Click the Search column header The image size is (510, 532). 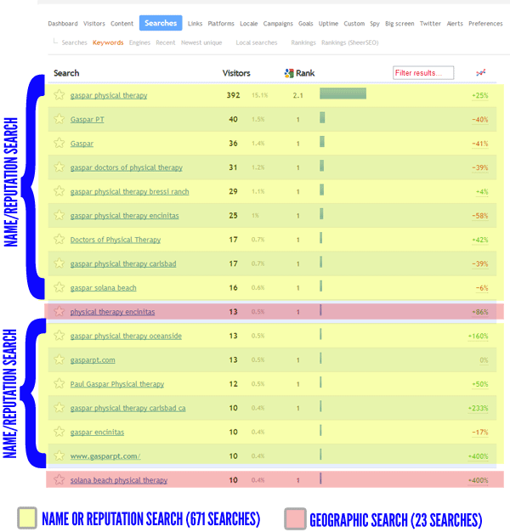point(66,73)
